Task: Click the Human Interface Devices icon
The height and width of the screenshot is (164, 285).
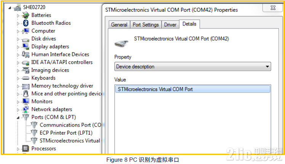Action: coord(26,54)
